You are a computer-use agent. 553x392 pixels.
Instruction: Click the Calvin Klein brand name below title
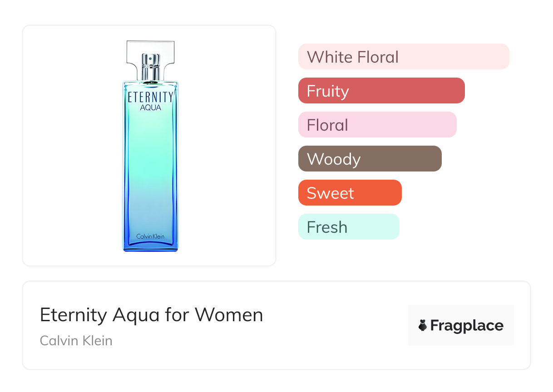[76, 340]
